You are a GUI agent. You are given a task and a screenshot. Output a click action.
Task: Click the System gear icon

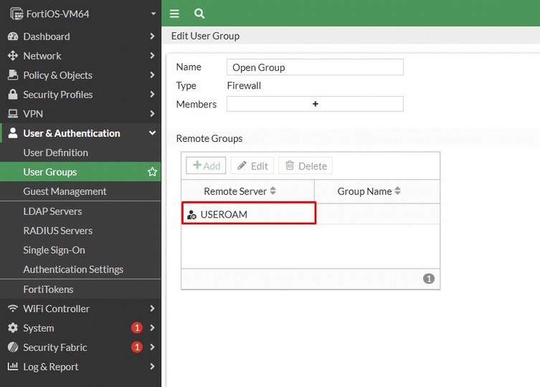coord(13,328)
